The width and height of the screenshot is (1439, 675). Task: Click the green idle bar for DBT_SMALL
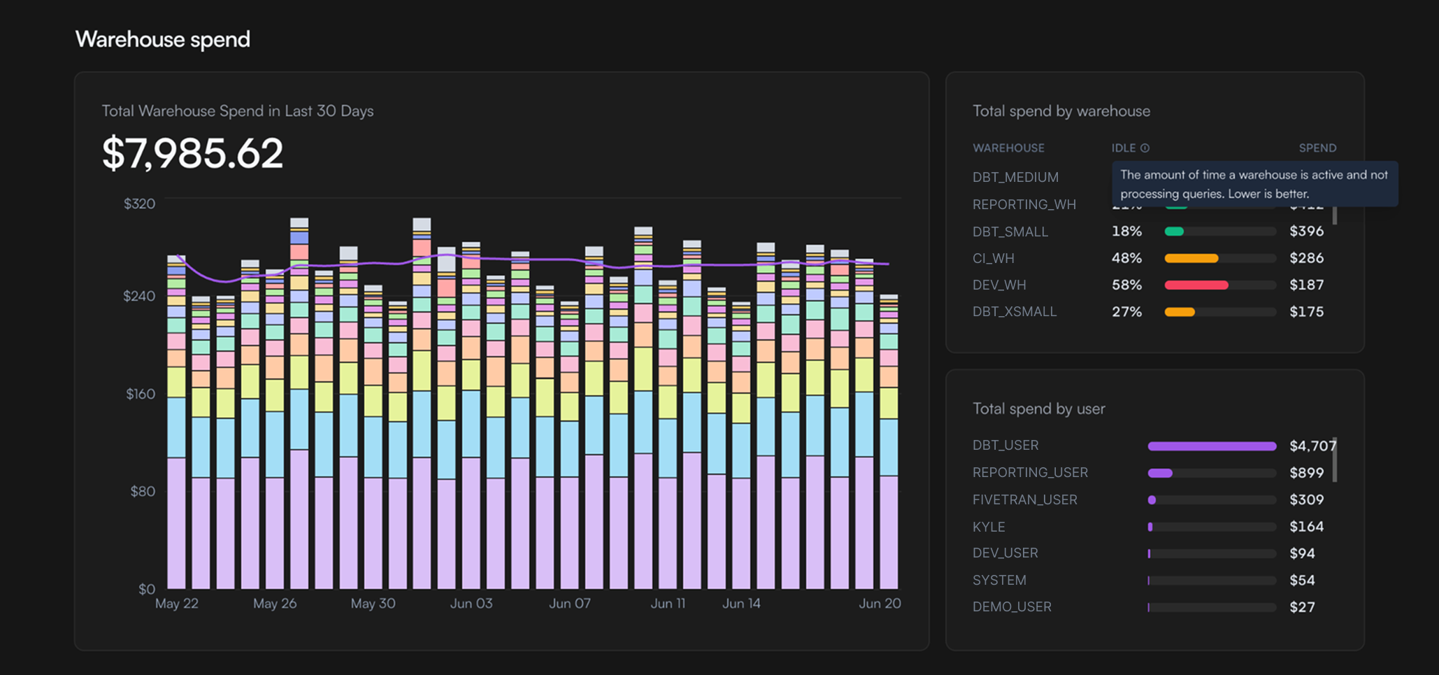point(1174,232)
